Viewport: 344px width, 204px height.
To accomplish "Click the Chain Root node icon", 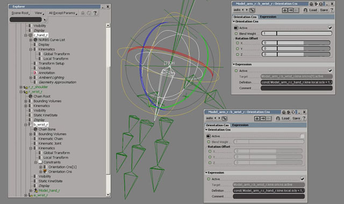I will [x=31, y=97].
